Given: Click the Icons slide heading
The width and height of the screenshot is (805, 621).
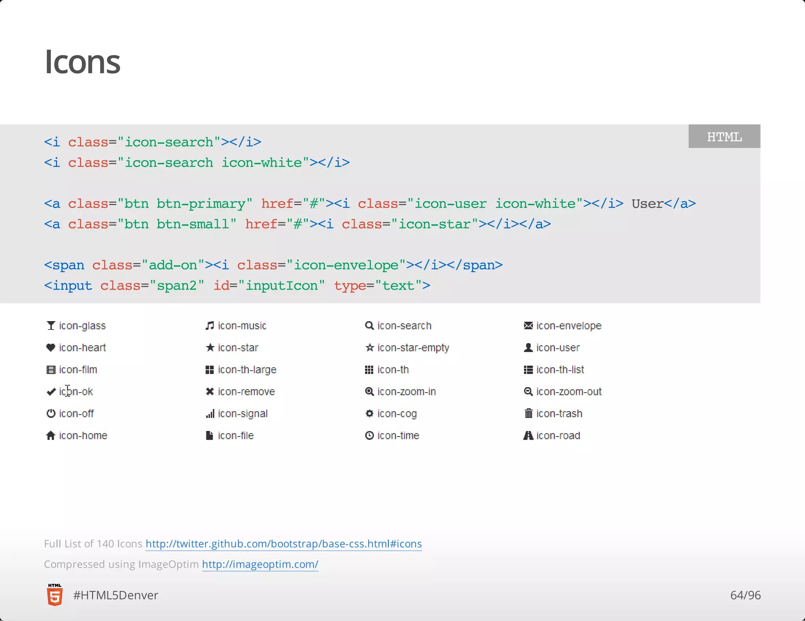Looking at the screenshot, I should tap(83, 62).
